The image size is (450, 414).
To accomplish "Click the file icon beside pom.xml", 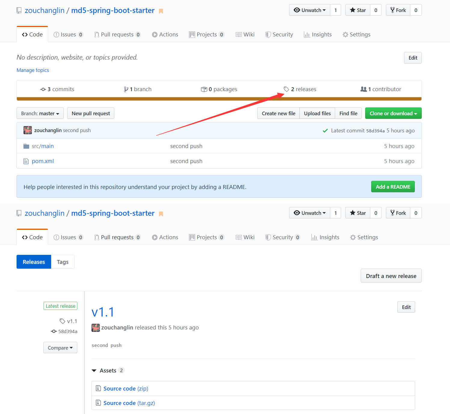I will pyautogui.click(x=26, y=161).
